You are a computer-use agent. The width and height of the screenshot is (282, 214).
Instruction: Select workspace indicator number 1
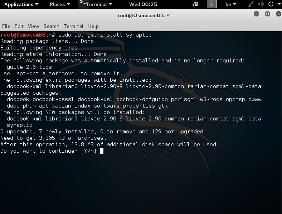click(212, 4)
